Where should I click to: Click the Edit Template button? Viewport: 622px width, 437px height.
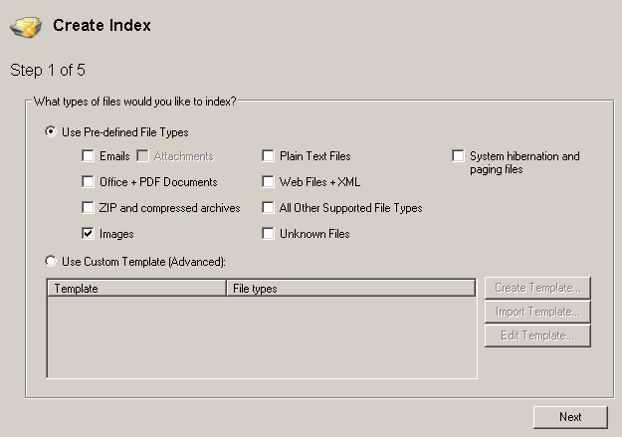537,335
